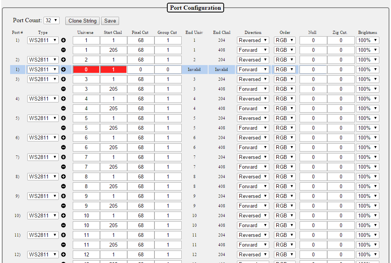Delete port 10's second string with the minus icon
Screen dimensions: 391x263
pyautogui.click(x=63, y=225)
